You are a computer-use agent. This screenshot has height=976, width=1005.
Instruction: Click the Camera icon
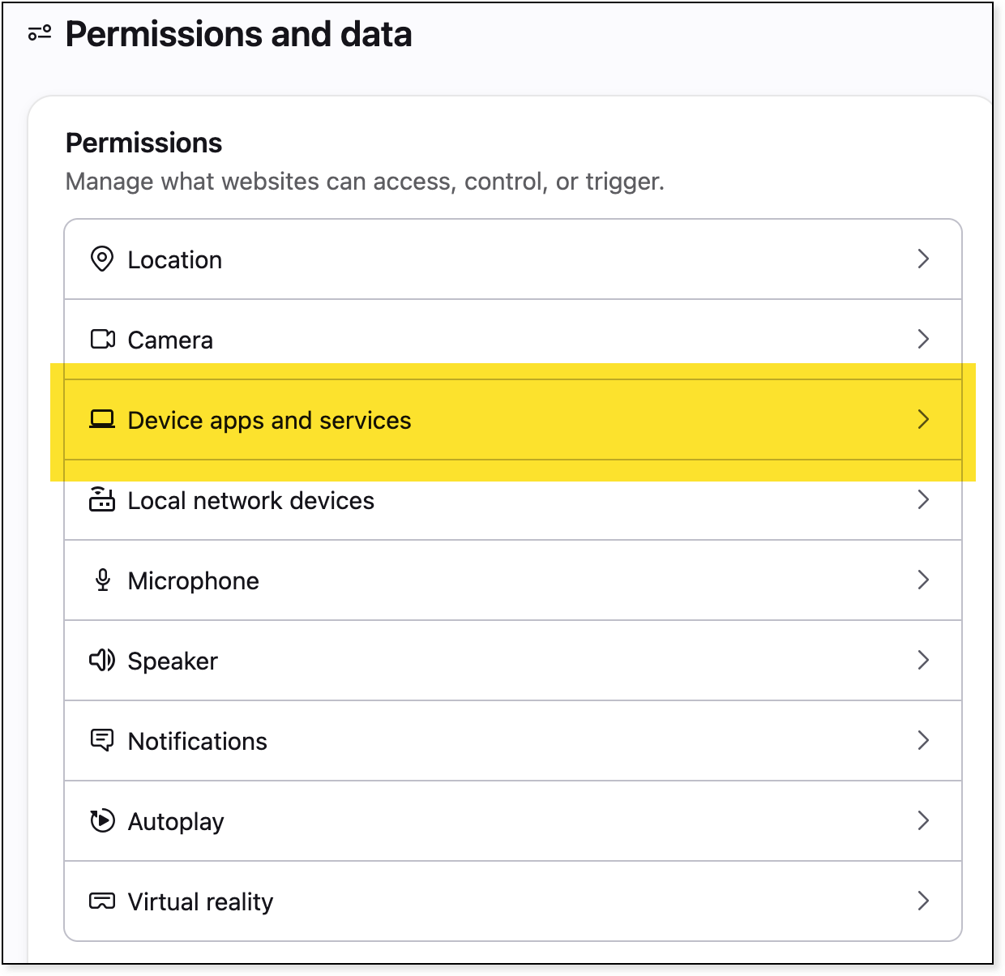(102, 339)
